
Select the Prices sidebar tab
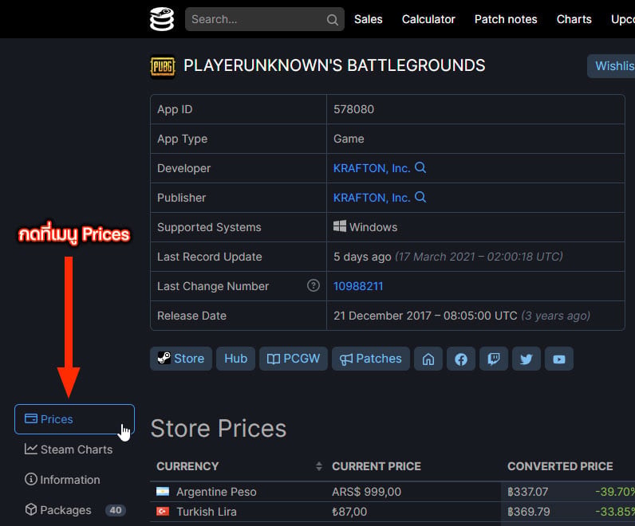[x=74, y=419]
